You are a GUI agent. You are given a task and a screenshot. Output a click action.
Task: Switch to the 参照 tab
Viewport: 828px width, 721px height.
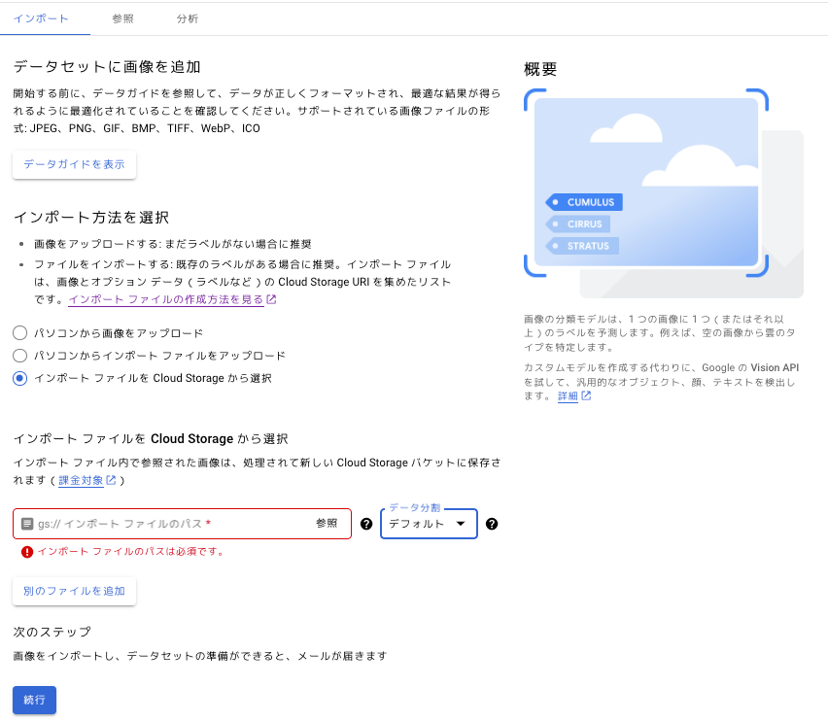click(122, 18)
